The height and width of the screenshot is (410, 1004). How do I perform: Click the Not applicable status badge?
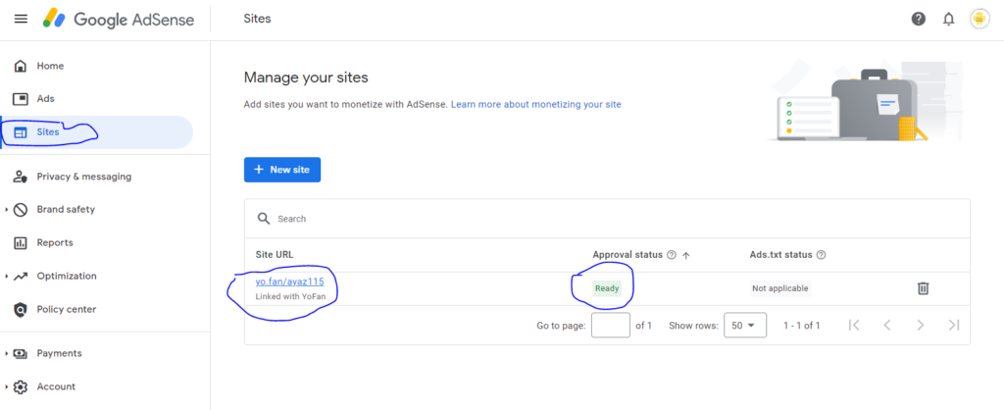(x=780, y=288)
